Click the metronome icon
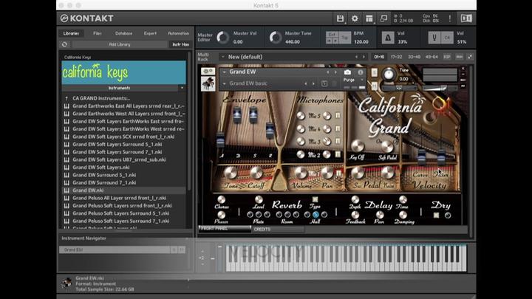This screenshot has width=532, height=299. (387, 38)
